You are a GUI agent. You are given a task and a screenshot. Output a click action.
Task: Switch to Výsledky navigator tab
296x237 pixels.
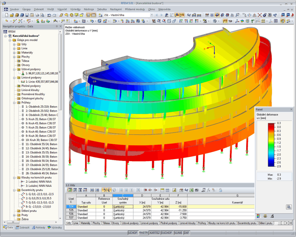[x=55, y=227]
